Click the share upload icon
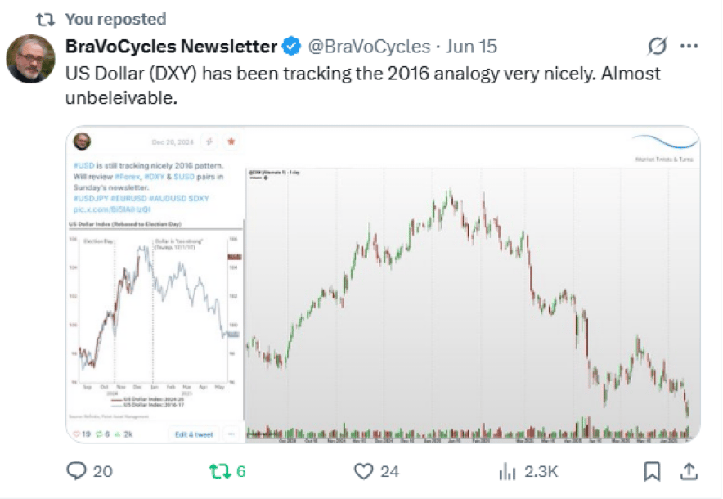723x499 pixels. [689, 471]
